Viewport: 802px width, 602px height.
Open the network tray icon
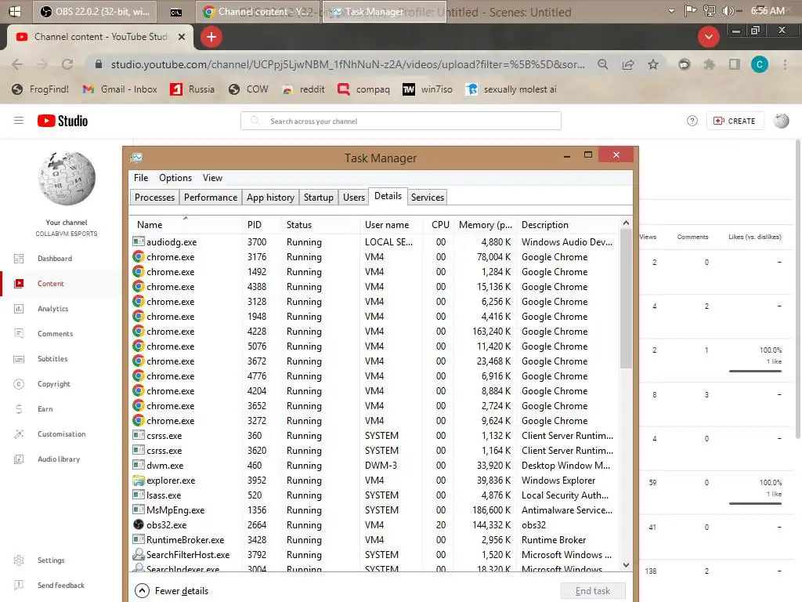tap(709, 11)
